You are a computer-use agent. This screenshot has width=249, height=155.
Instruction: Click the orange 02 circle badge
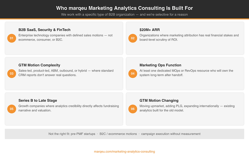133,38
